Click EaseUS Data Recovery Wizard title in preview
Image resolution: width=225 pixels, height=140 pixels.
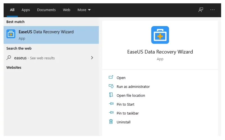160,52
